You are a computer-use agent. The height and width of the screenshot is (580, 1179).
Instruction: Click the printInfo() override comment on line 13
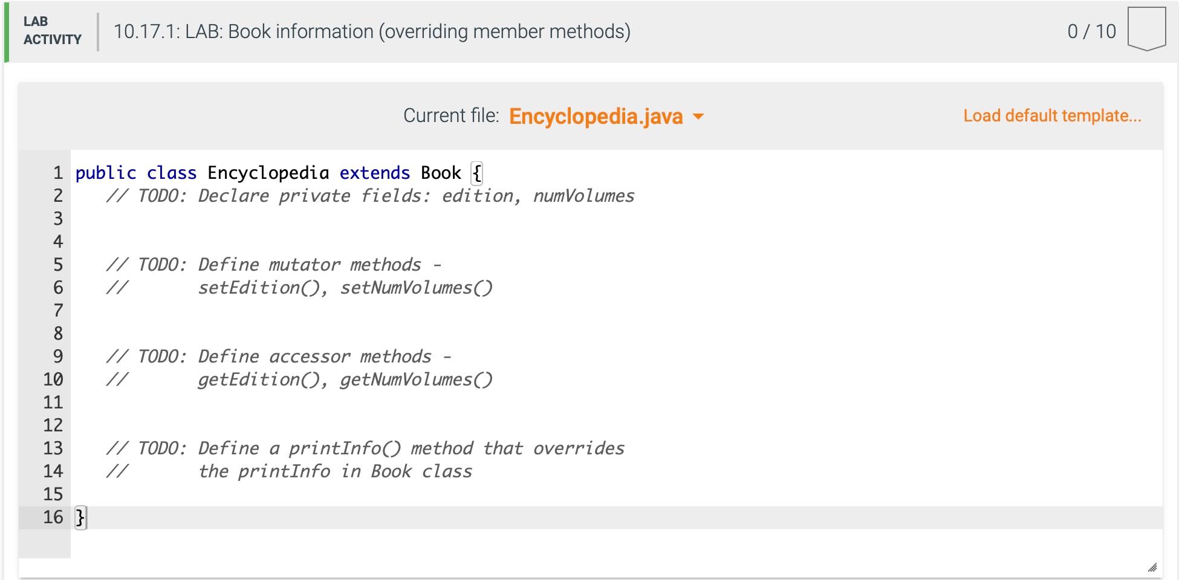366,448
